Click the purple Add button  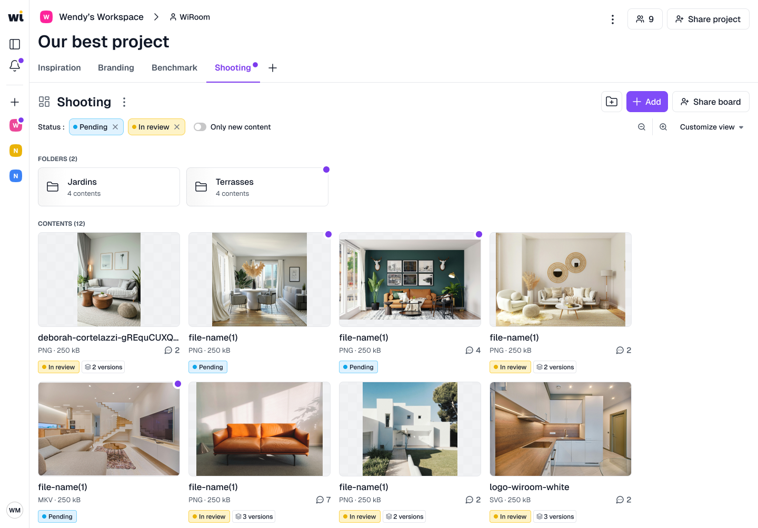(x=647, y=102)
